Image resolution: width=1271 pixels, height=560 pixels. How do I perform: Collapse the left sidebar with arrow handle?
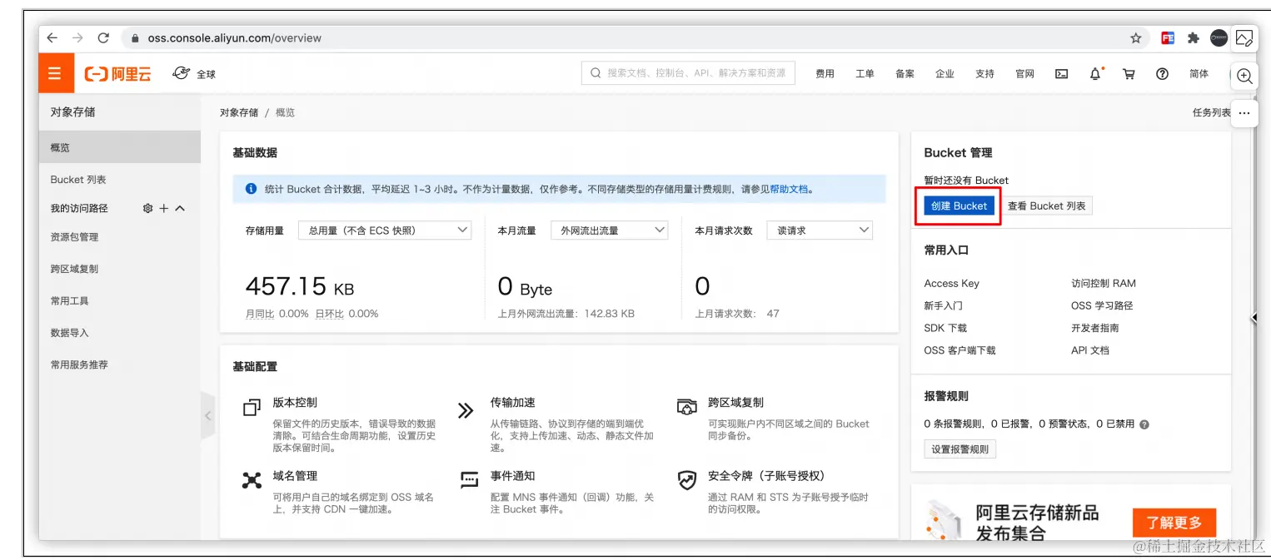pyautogui.click(x=207, y=415)
